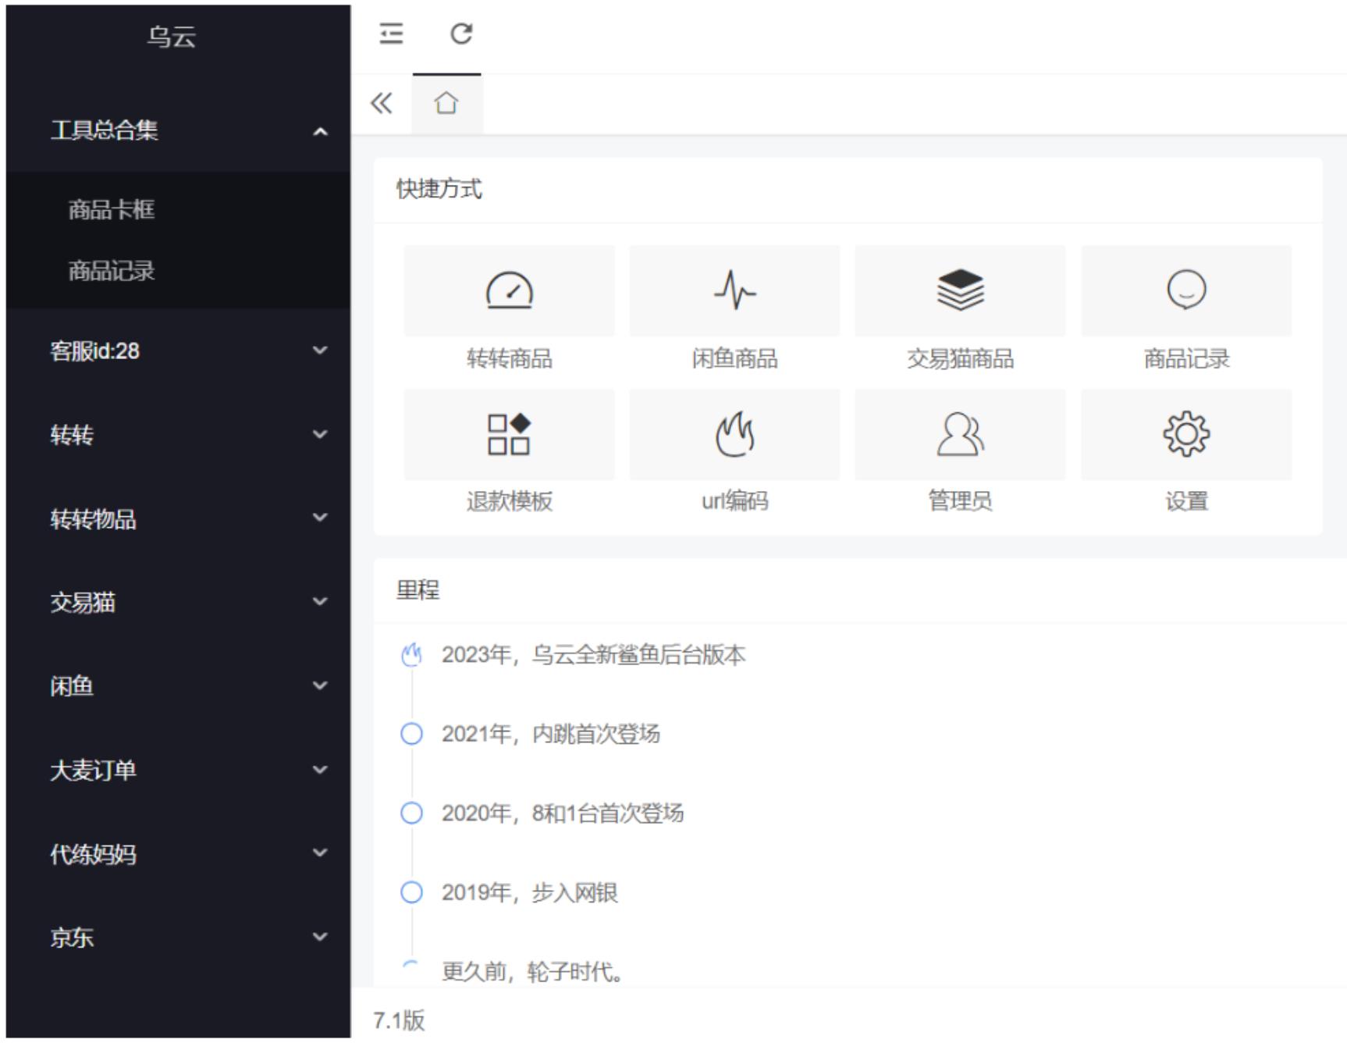Open 设置 using the gear icon
This screenshot has height=1043, width=1347.
[1186, 435]
